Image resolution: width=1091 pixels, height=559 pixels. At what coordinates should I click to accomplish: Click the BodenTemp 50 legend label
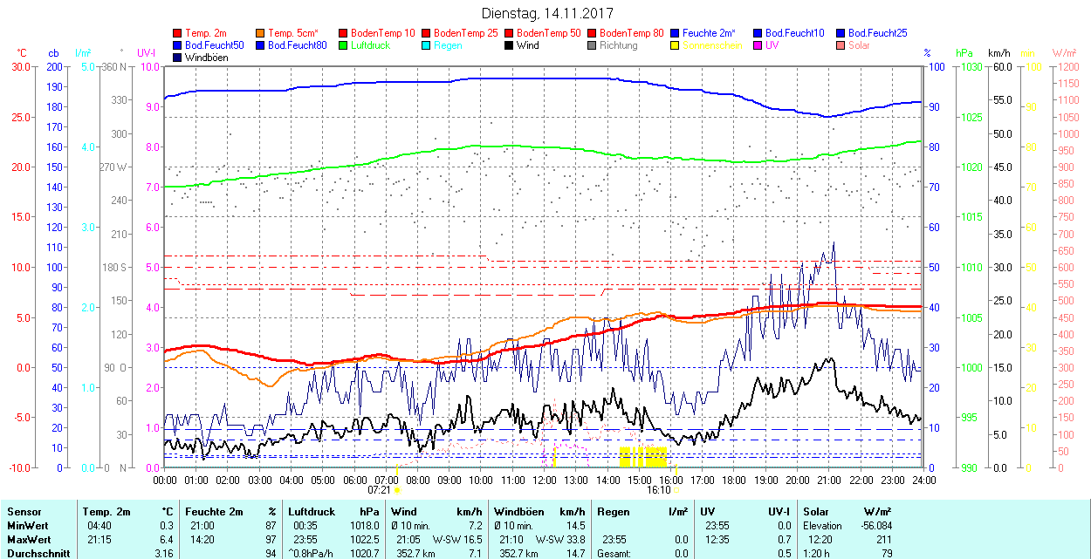click(x=548, y=33)
